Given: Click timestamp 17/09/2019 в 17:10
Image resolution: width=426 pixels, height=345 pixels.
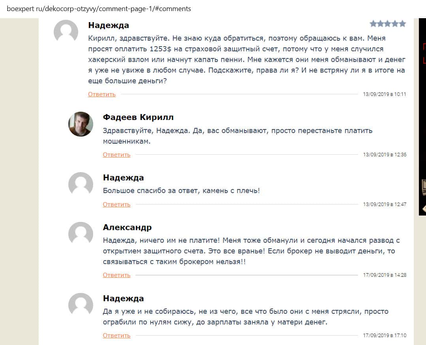Looking at the screenshot, I should tap(385, 336).
